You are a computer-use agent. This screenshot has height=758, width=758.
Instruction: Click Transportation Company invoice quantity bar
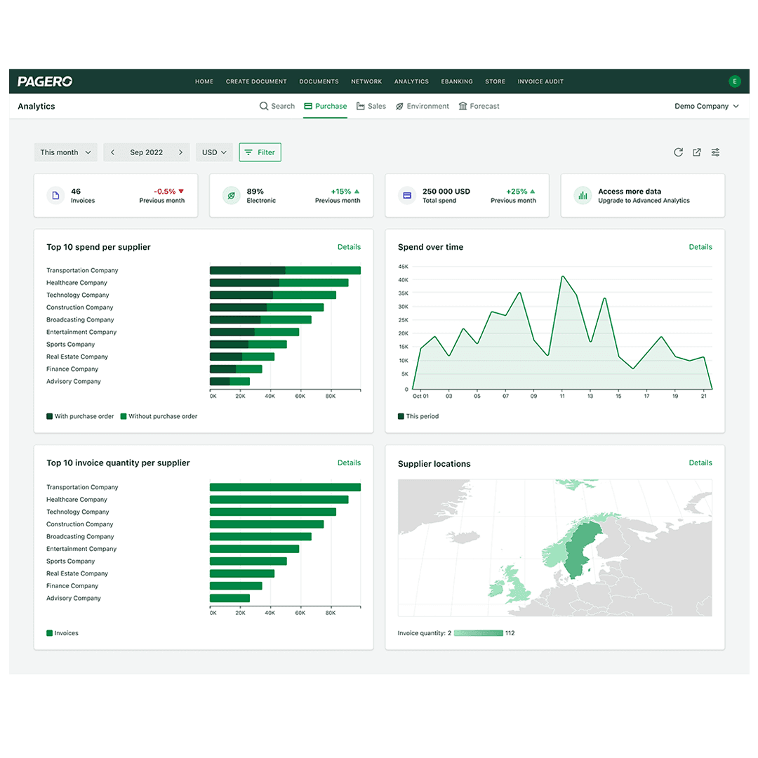pyautogui.click(x=285, y=487)
